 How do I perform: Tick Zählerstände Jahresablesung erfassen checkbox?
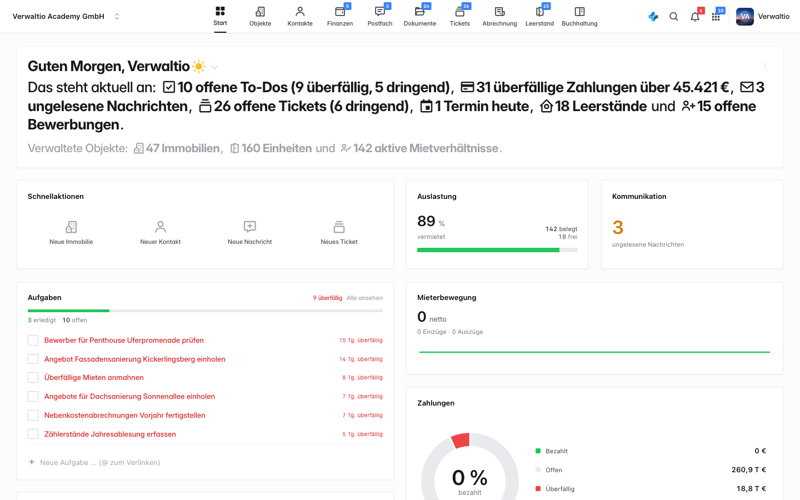coord(33,434)
